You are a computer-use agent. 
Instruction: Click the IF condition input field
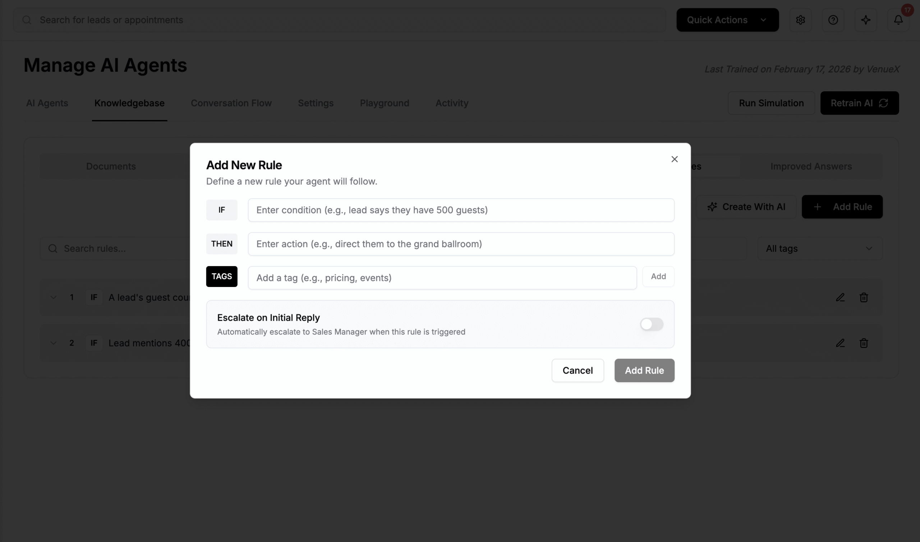tap(461, 210)
